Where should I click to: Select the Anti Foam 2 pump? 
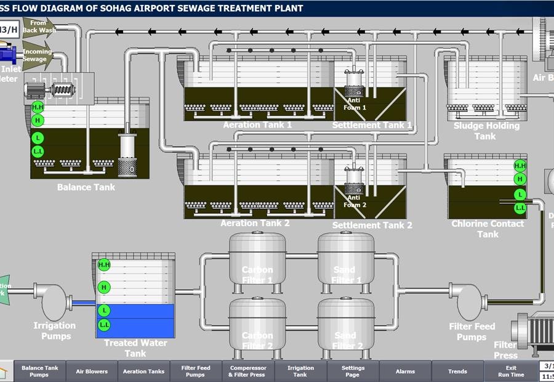354,180
